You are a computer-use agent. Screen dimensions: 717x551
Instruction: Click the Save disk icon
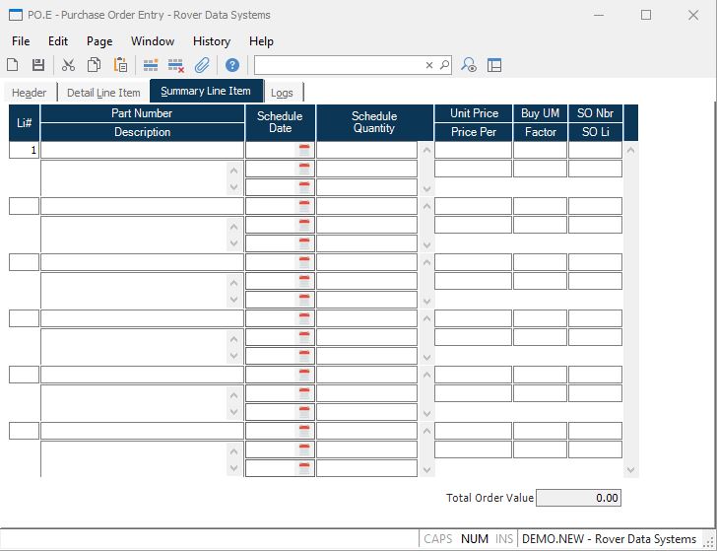(38, 65)
